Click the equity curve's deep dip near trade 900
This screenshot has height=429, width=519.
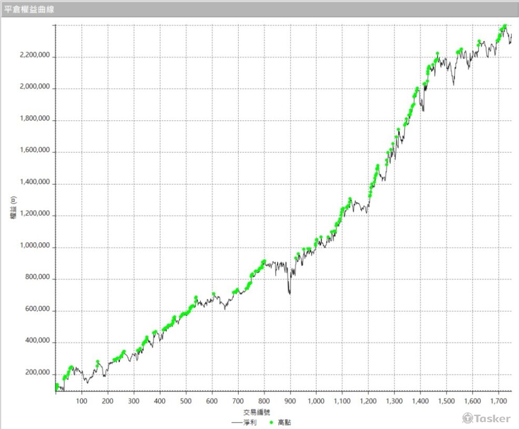tap(289, 293)
